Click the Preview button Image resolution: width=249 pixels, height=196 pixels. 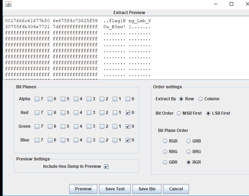[x=83, y=189]
